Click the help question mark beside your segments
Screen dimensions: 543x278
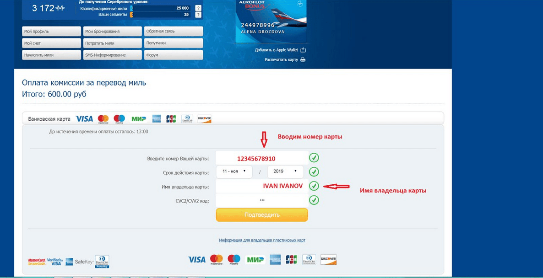click(x=198, y=15)
